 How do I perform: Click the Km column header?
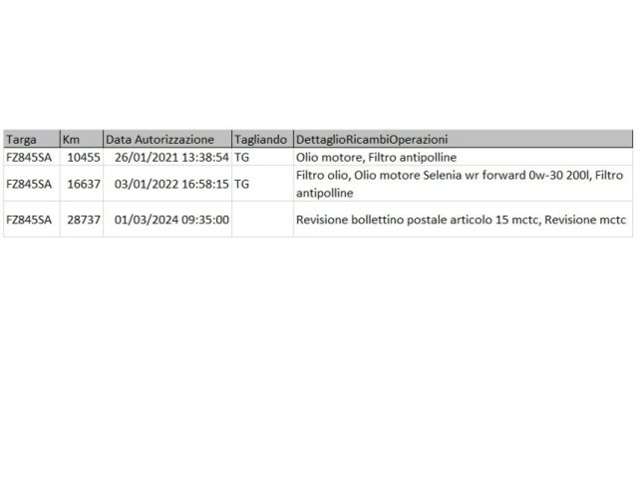[x=82, y=140]
